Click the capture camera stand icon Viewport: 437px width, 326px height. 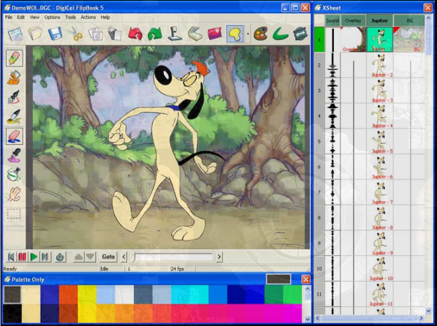pyautogui.click(x=175, y=34)
